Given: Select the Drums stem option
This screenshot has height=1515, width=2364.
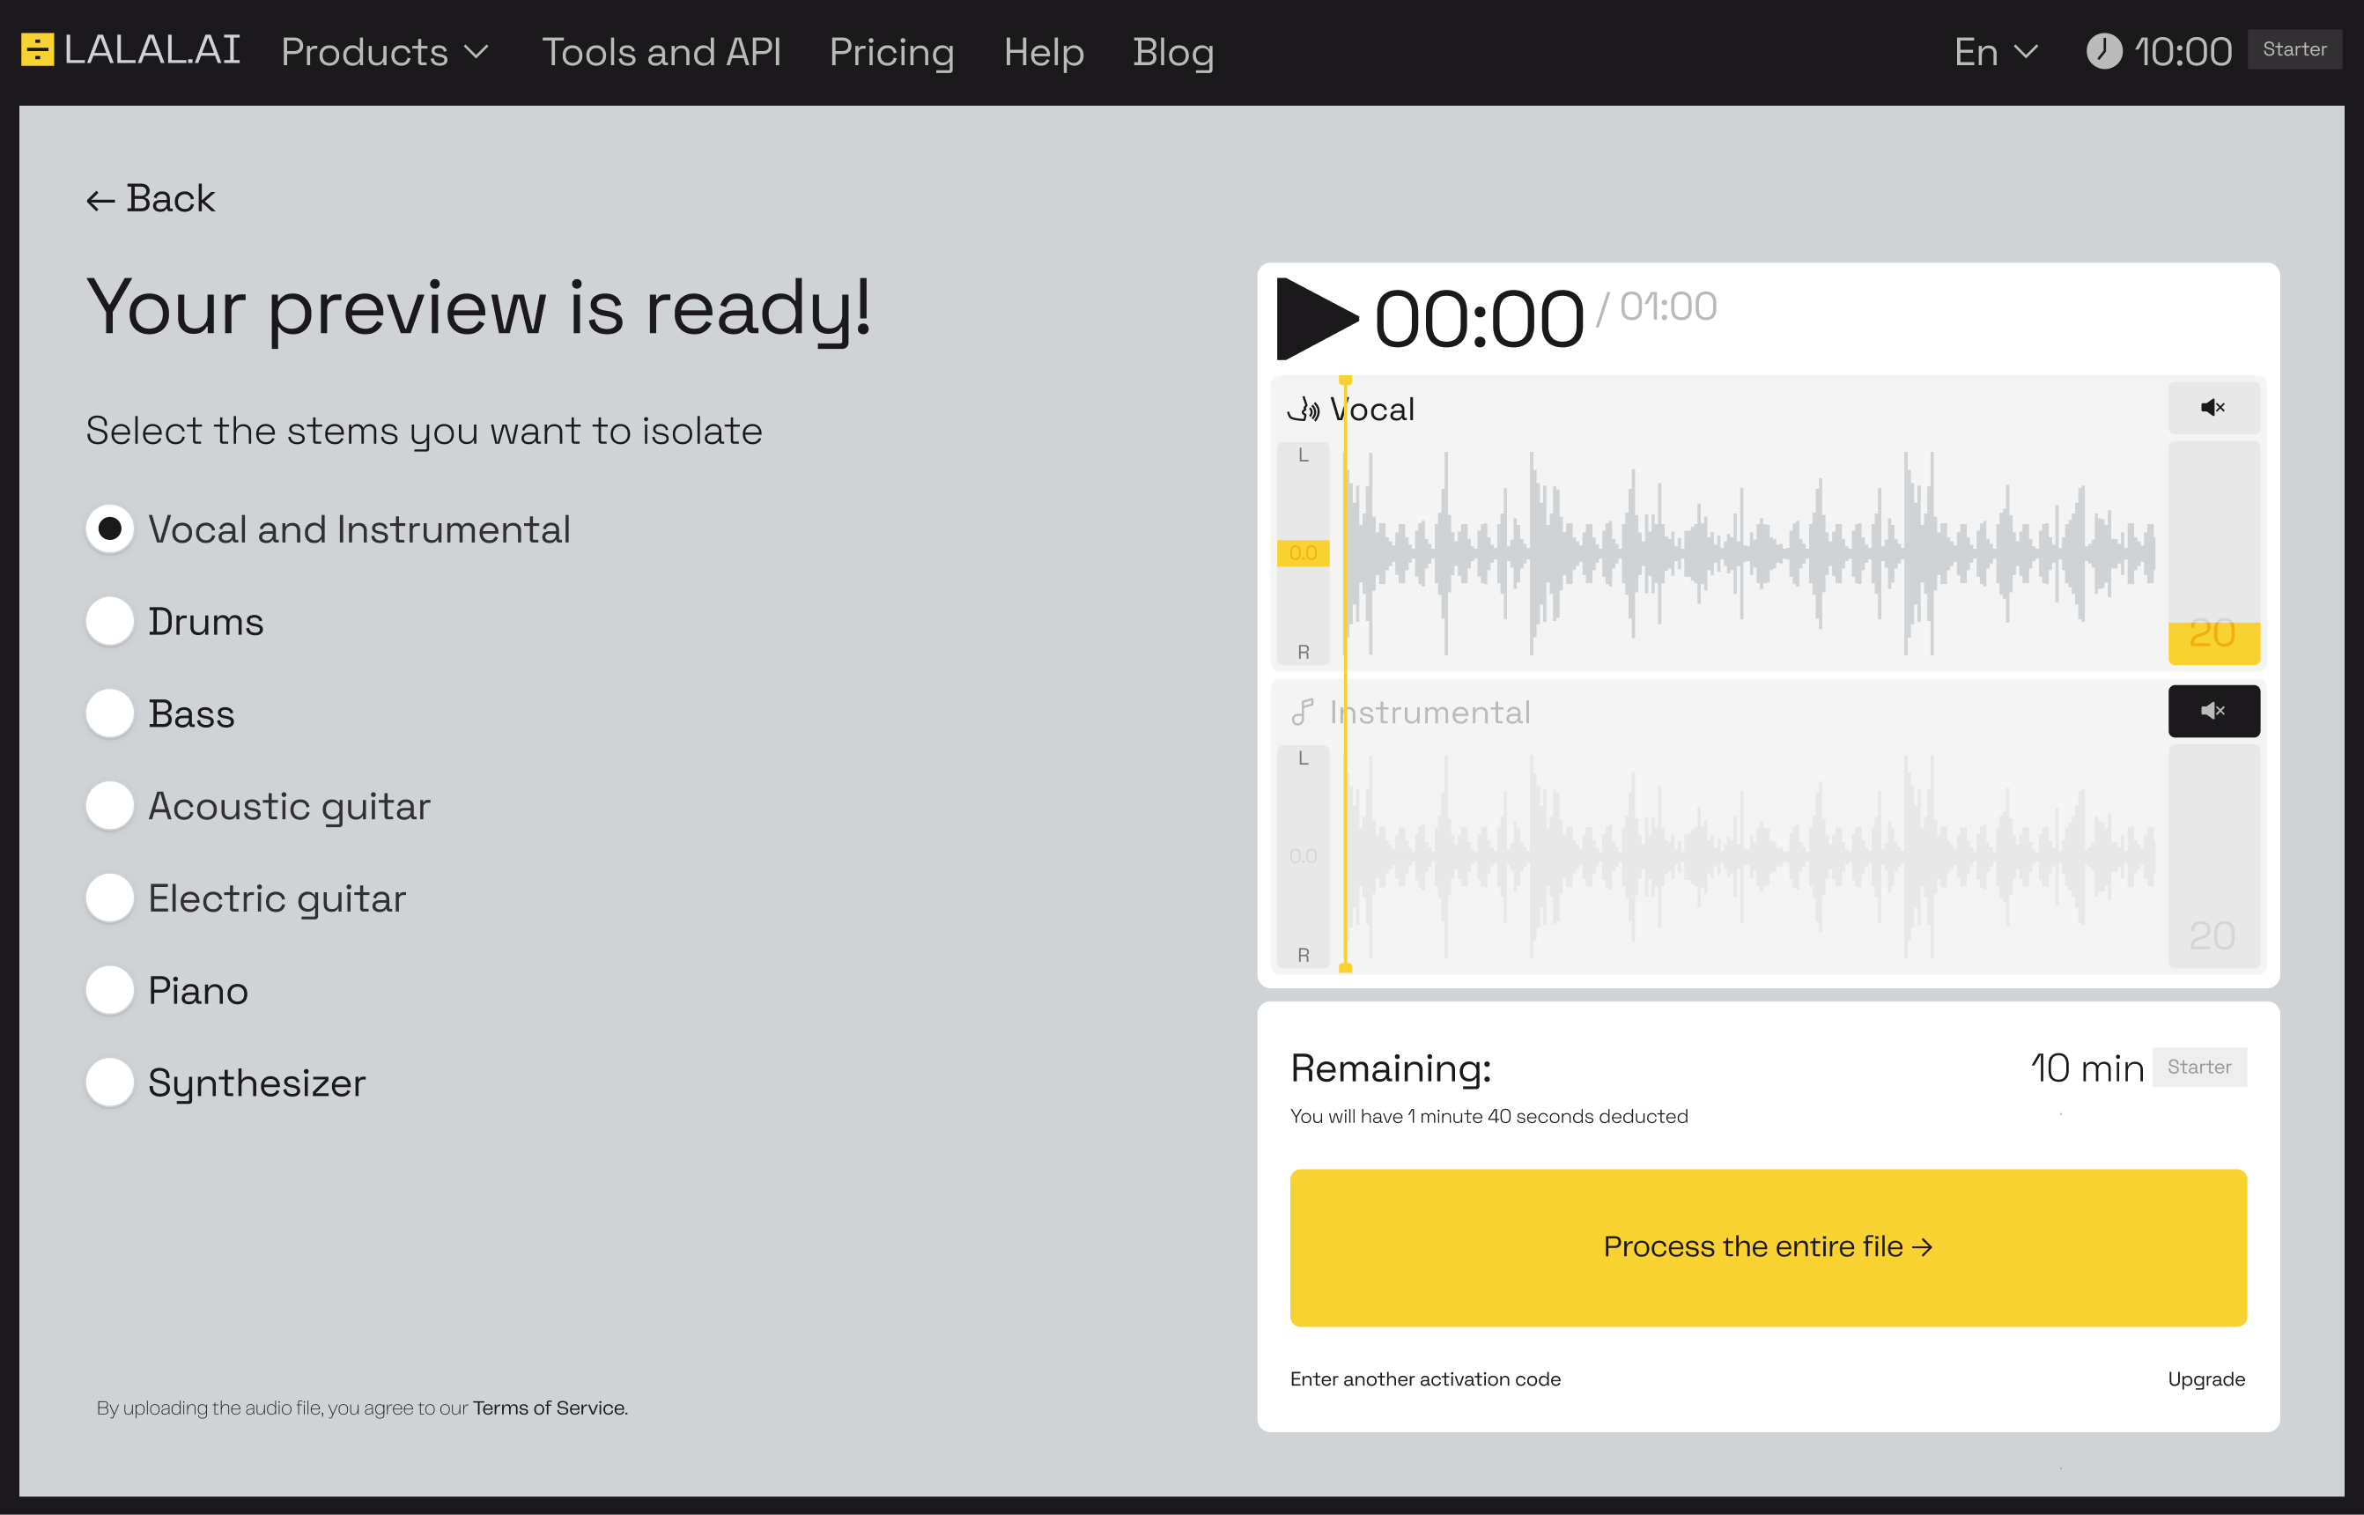Looking at the screenshot, I should point(110,622).
